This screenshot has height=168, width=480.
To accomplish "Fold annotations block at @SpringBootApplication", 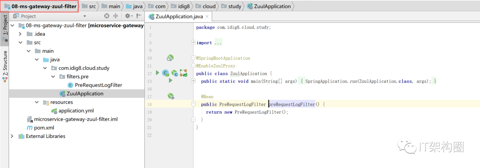I will coord(193,57).
